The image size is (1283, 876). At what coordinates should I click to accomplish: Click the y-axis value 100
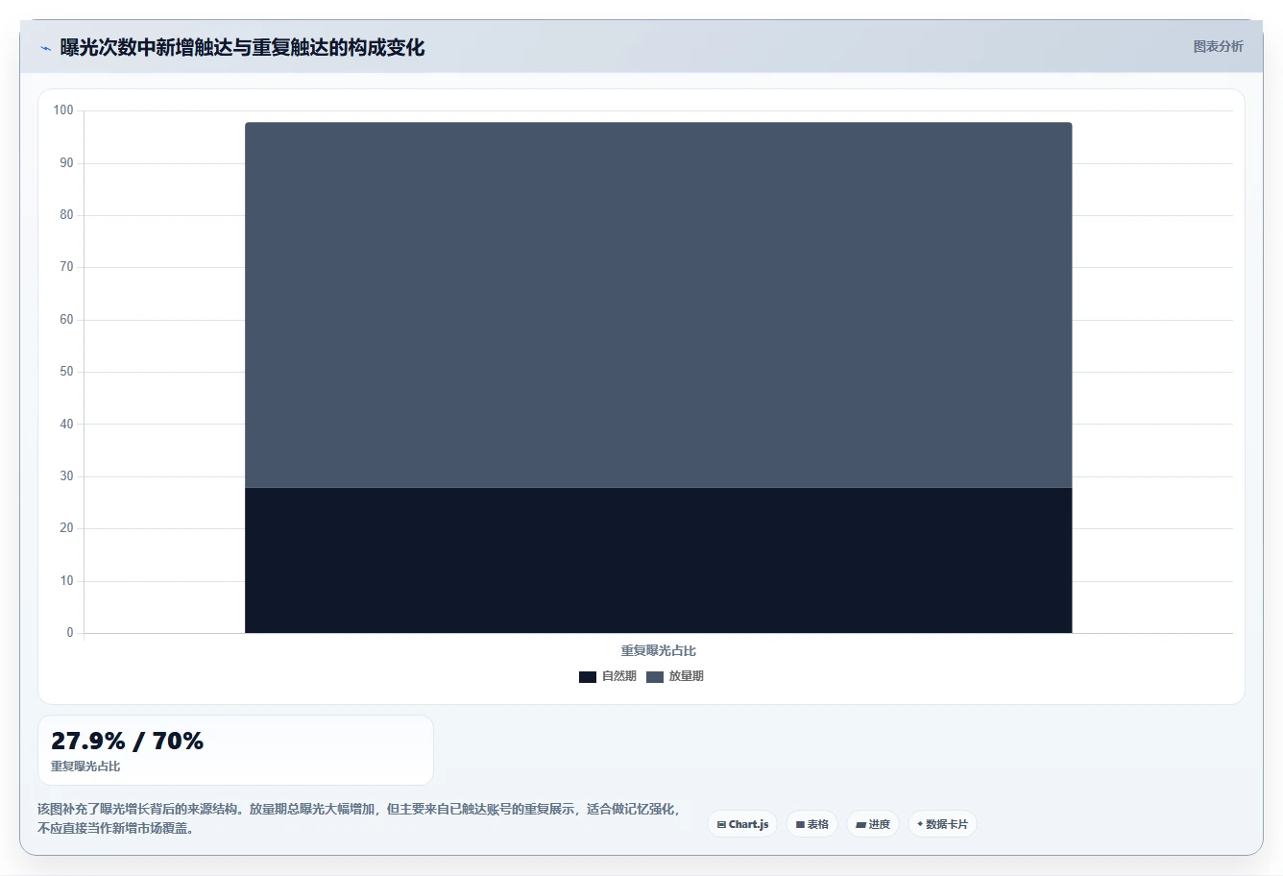tap(63, 110)
